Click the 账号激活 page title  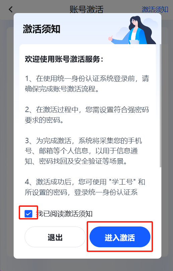point(86,9)
